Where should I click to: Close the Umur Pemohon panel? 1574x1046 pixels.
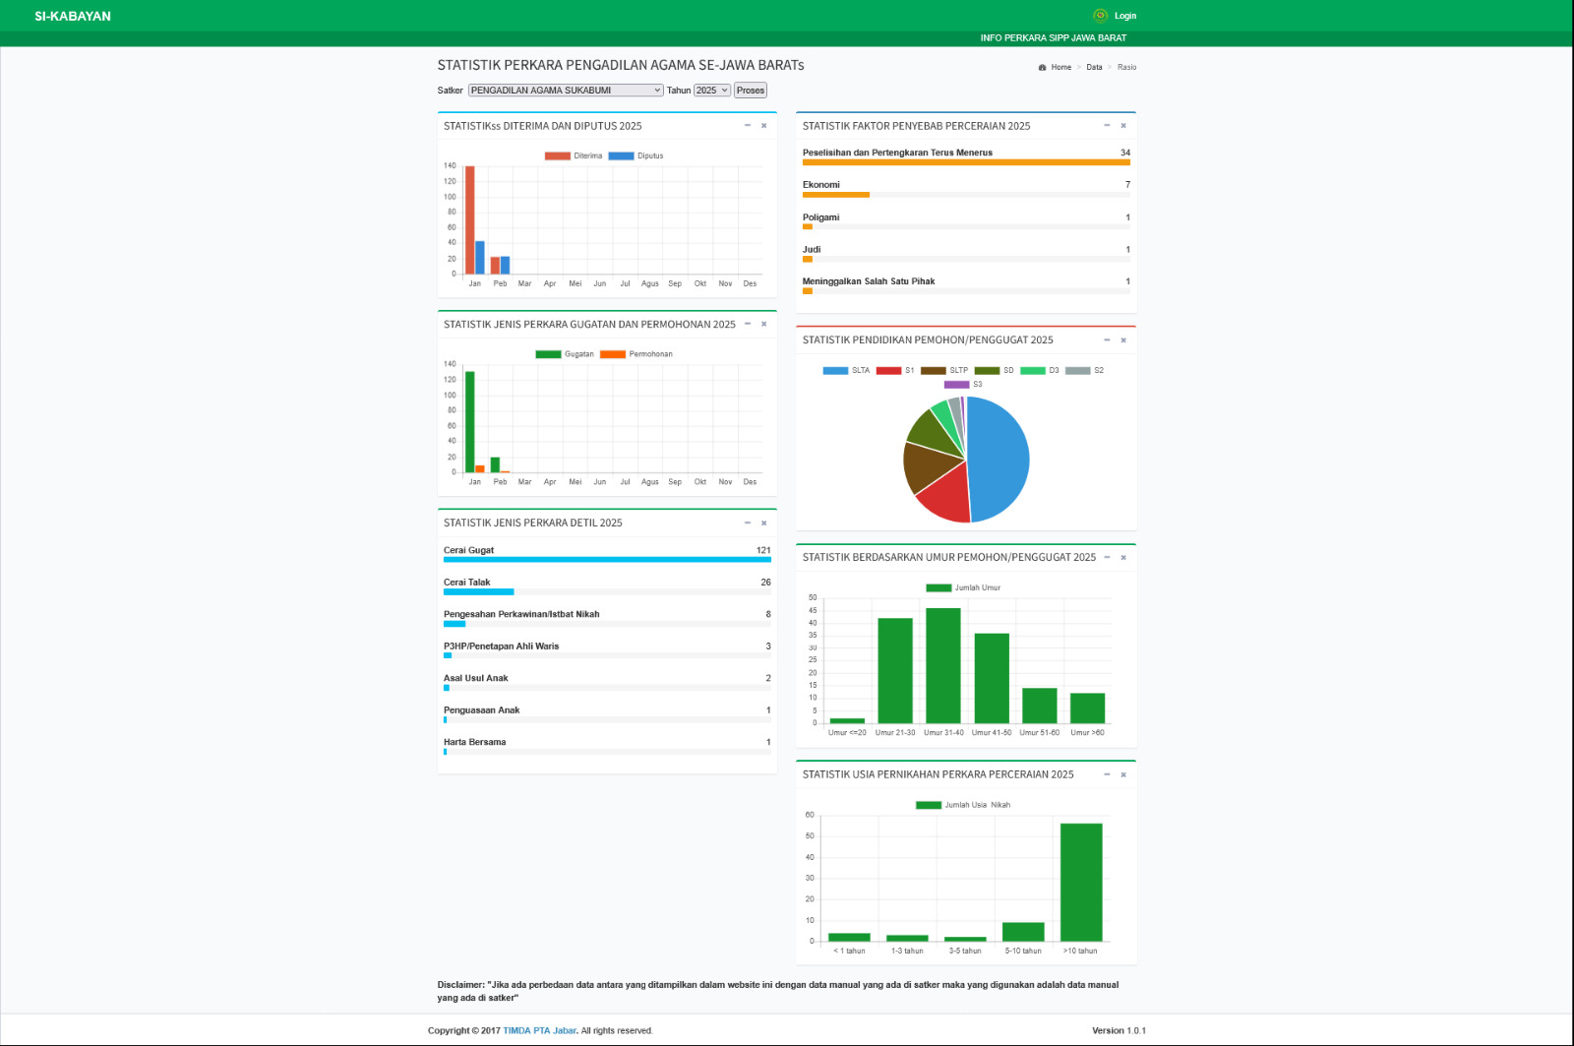[x=1123, y=558]
